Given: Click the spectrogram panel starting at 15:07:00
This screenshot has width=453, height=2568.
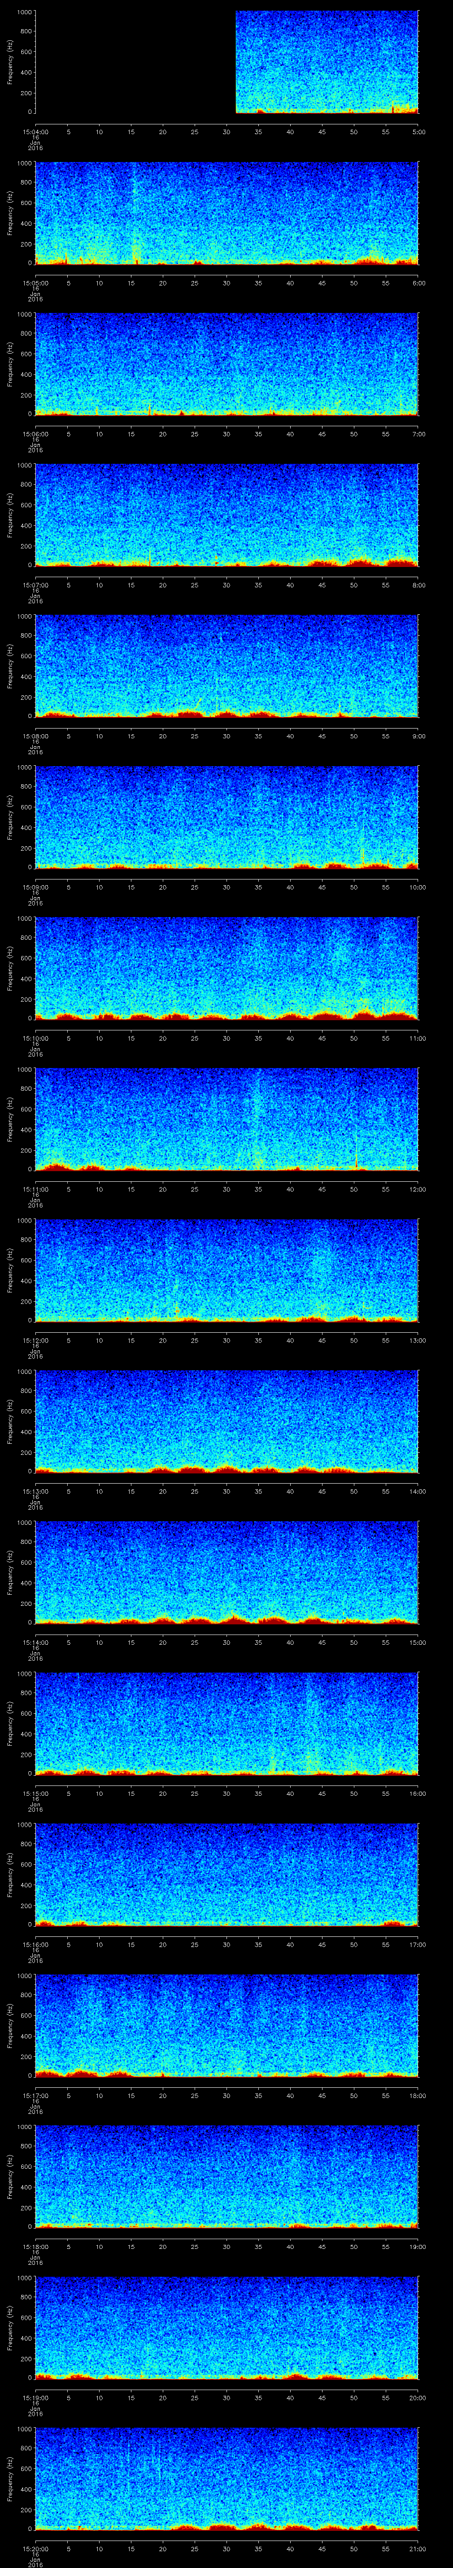Looking at the screenshot, I should click(x=227, y=515).
